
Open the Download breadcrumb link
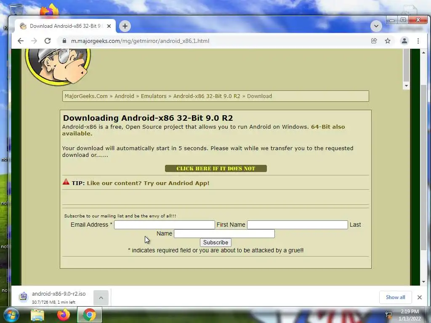pos(259,96)
